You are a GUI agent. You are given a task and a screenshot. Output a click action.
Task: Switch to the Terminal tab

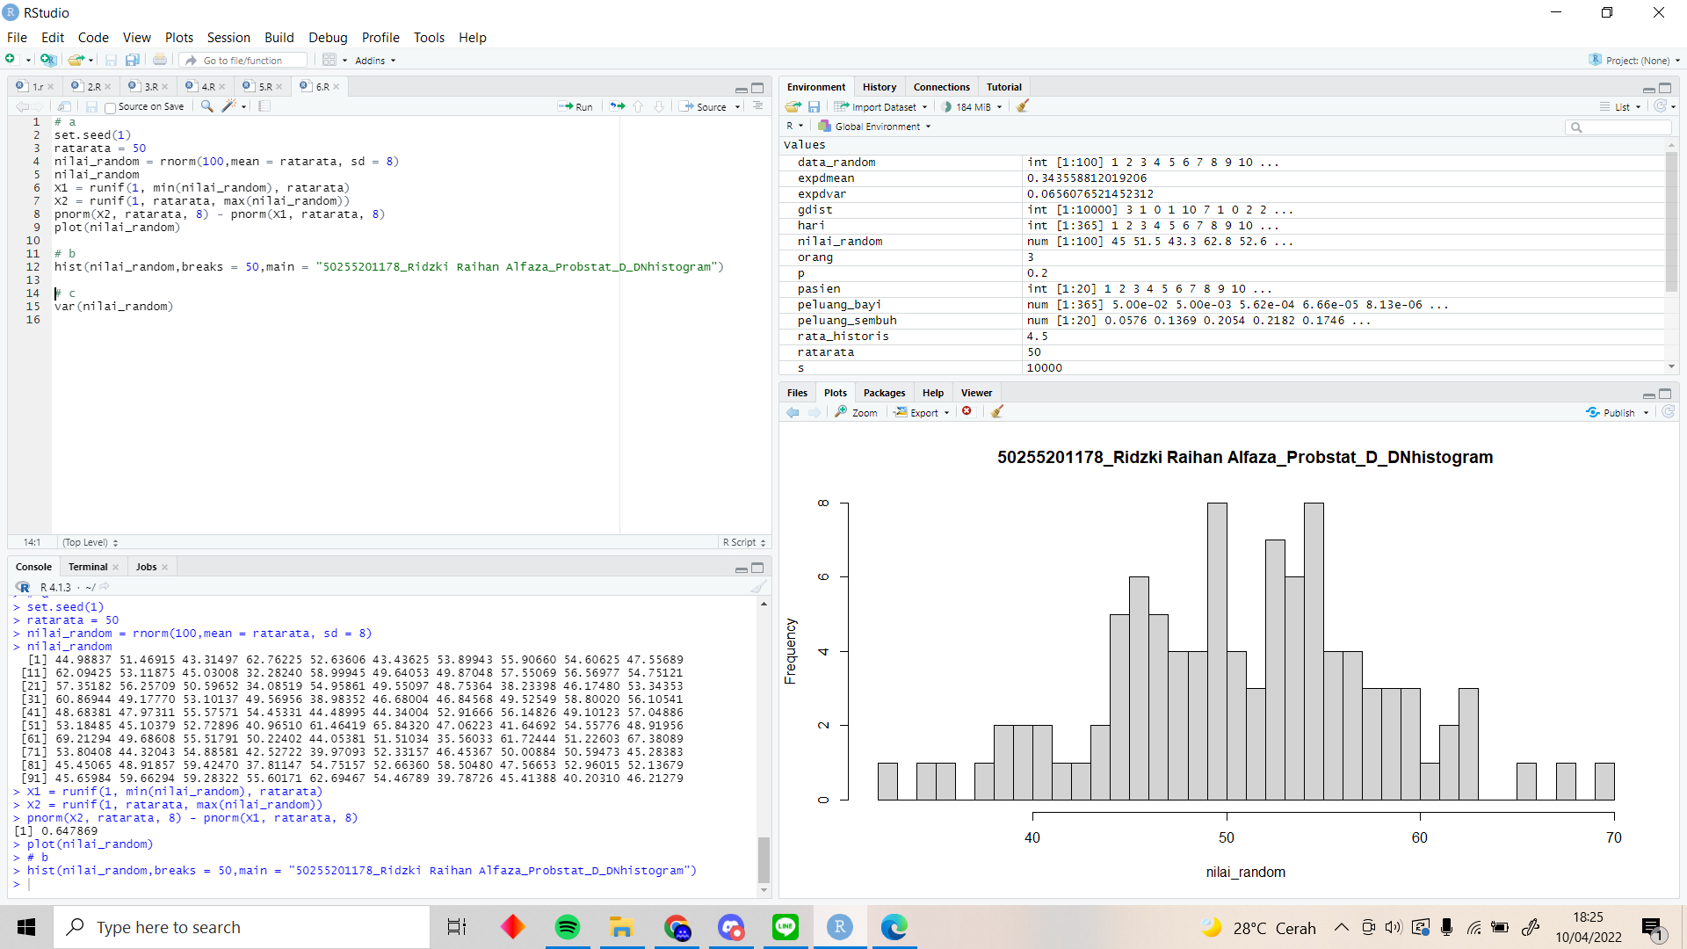click(88, 567)
